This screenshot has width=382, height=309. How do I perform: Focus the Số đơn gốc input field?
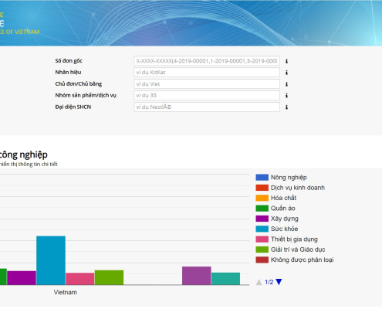coord(207,61)
